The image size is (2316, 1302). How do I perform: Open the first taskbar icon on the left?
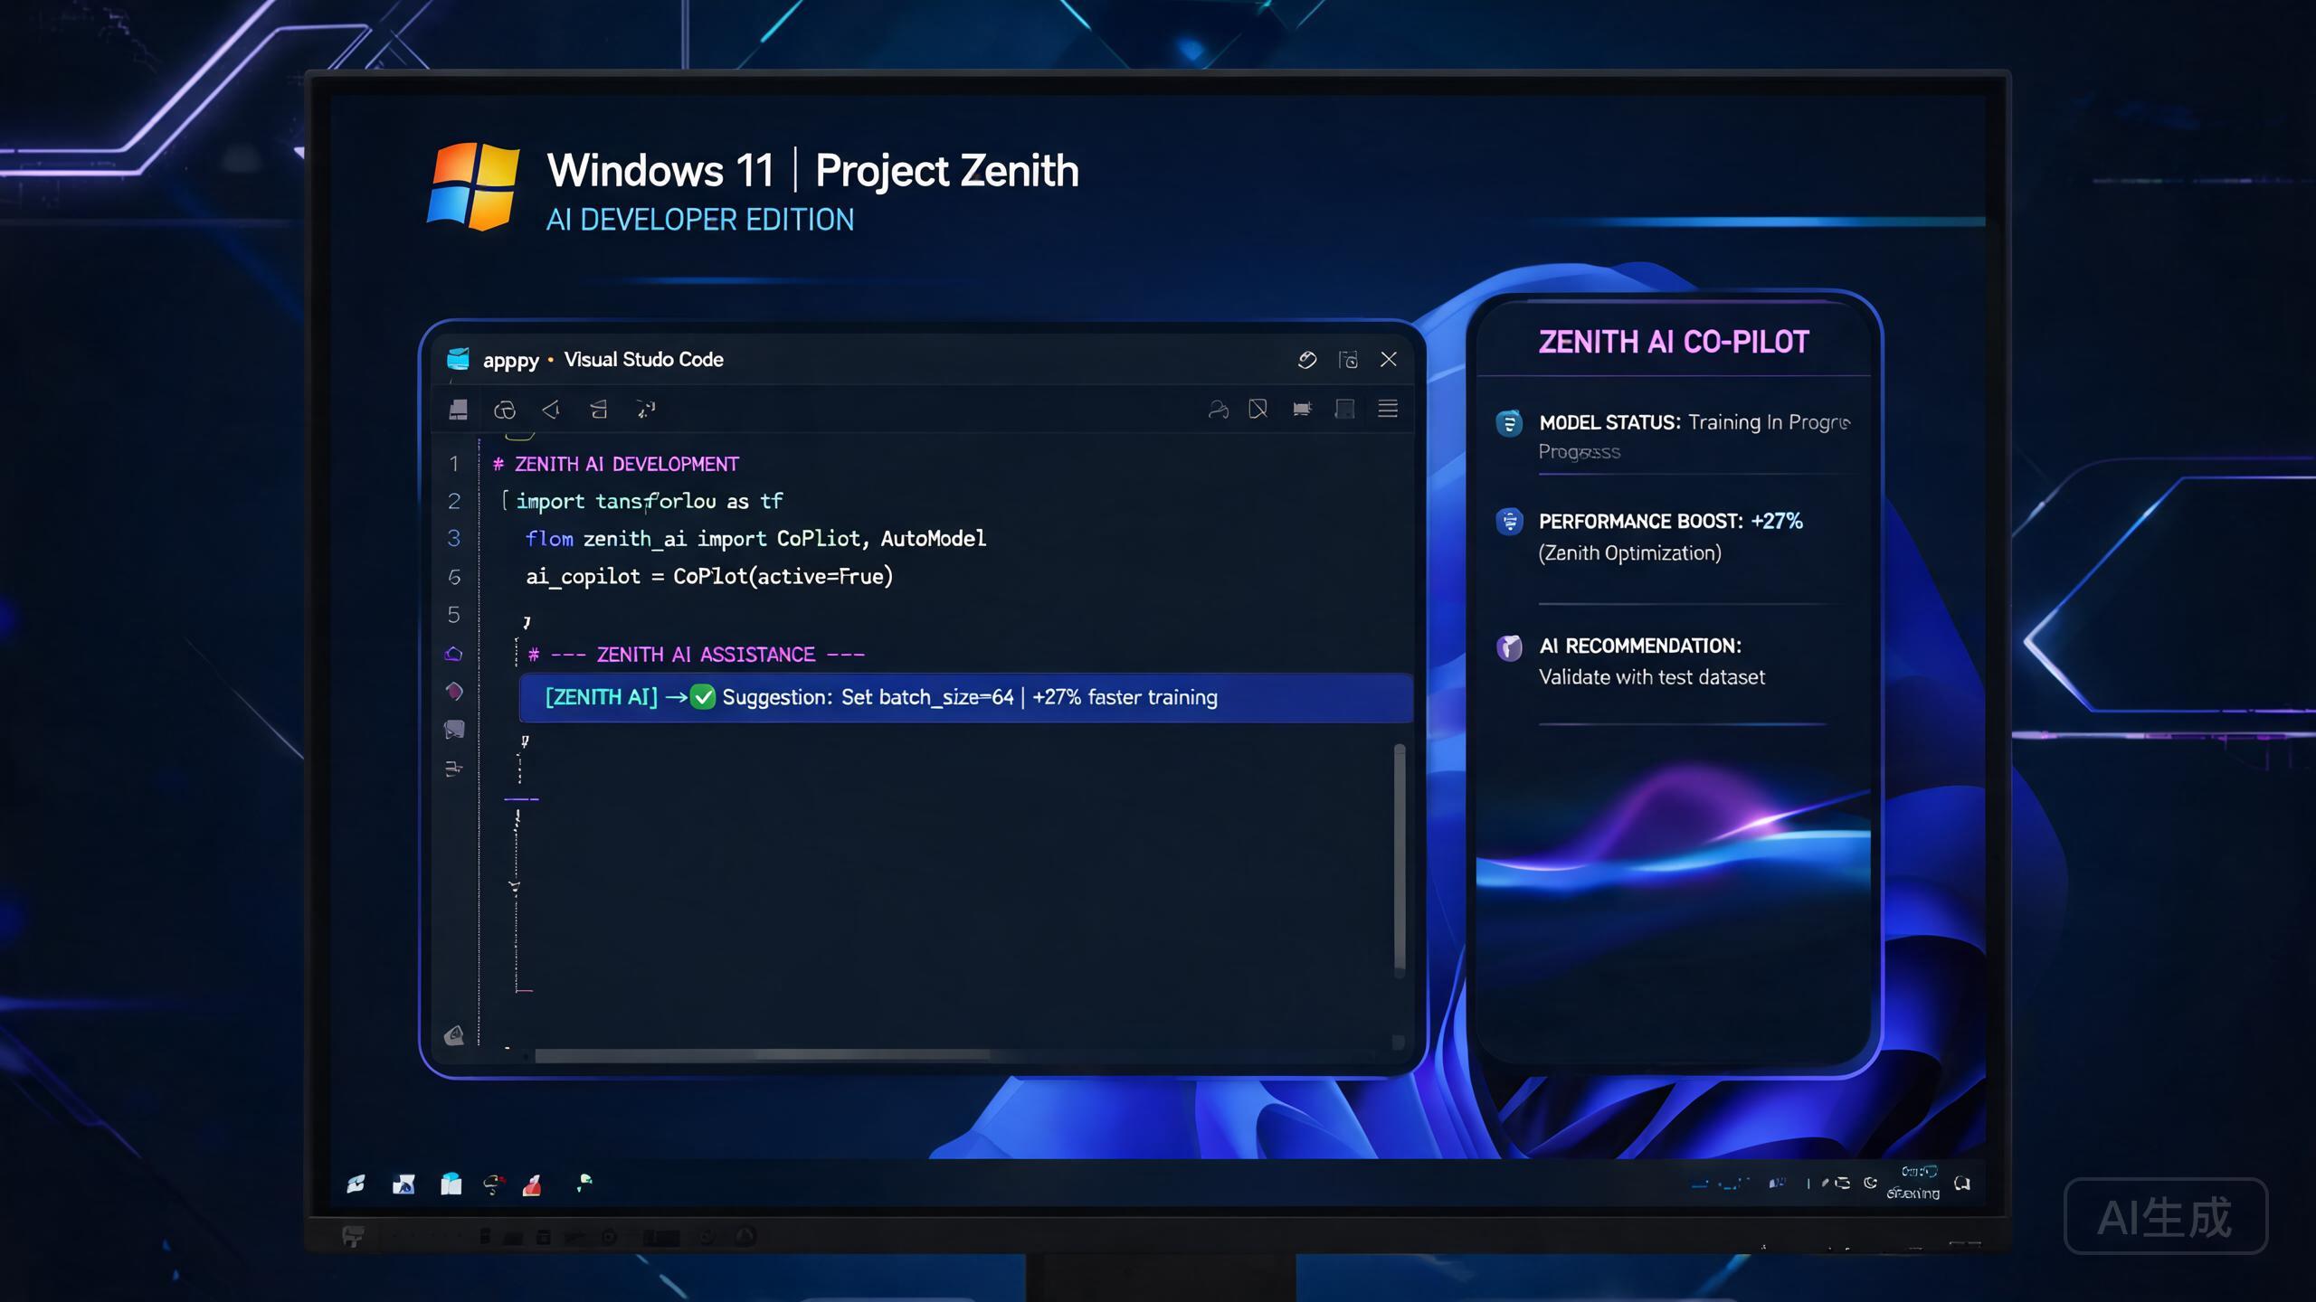click(356, 1184)
